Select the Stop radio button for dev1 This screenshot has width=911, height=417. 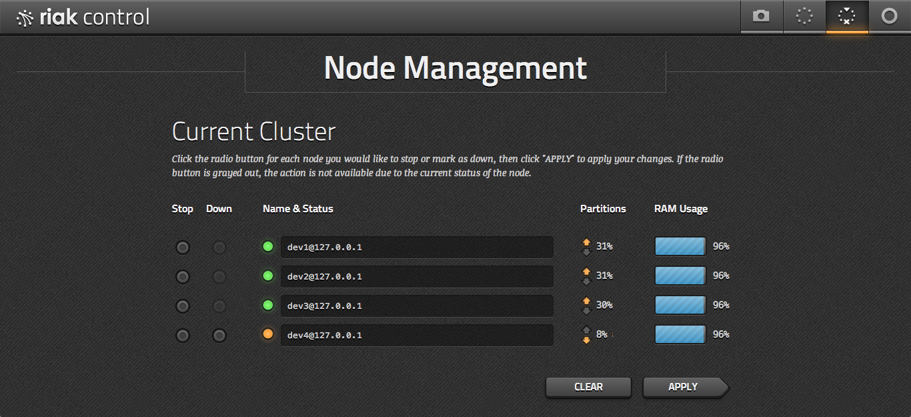click(x=182, y=248)
